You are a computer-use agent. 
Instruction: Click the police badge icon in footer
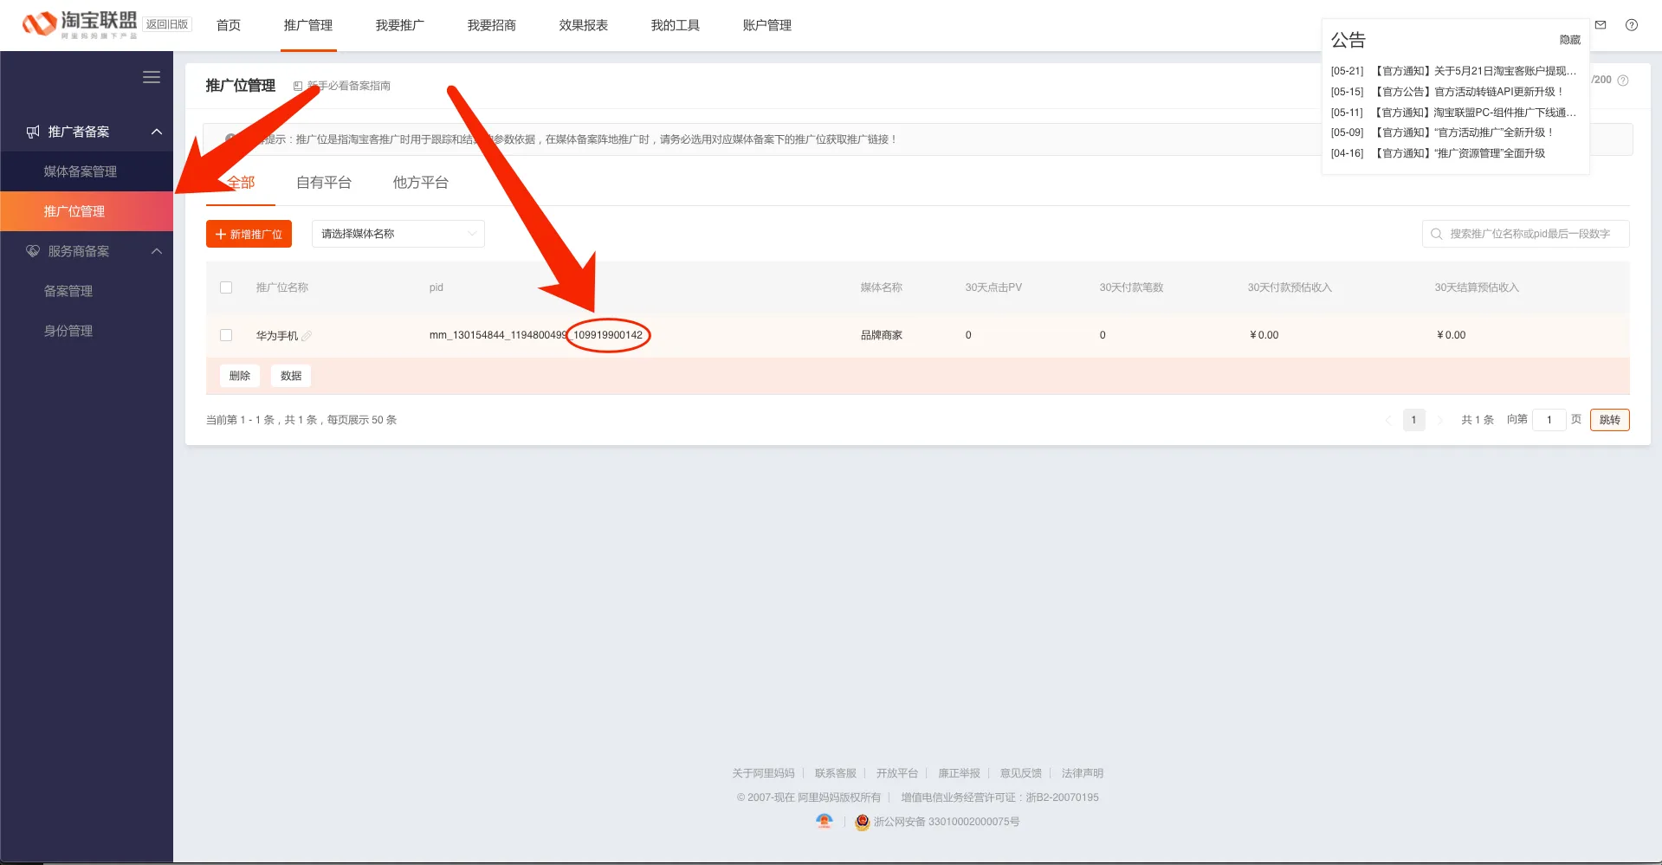click(863, 822)
